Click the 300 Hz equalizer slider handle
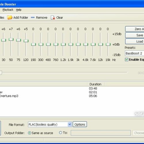This screenshot has width=144, height=144. point(41,44)
